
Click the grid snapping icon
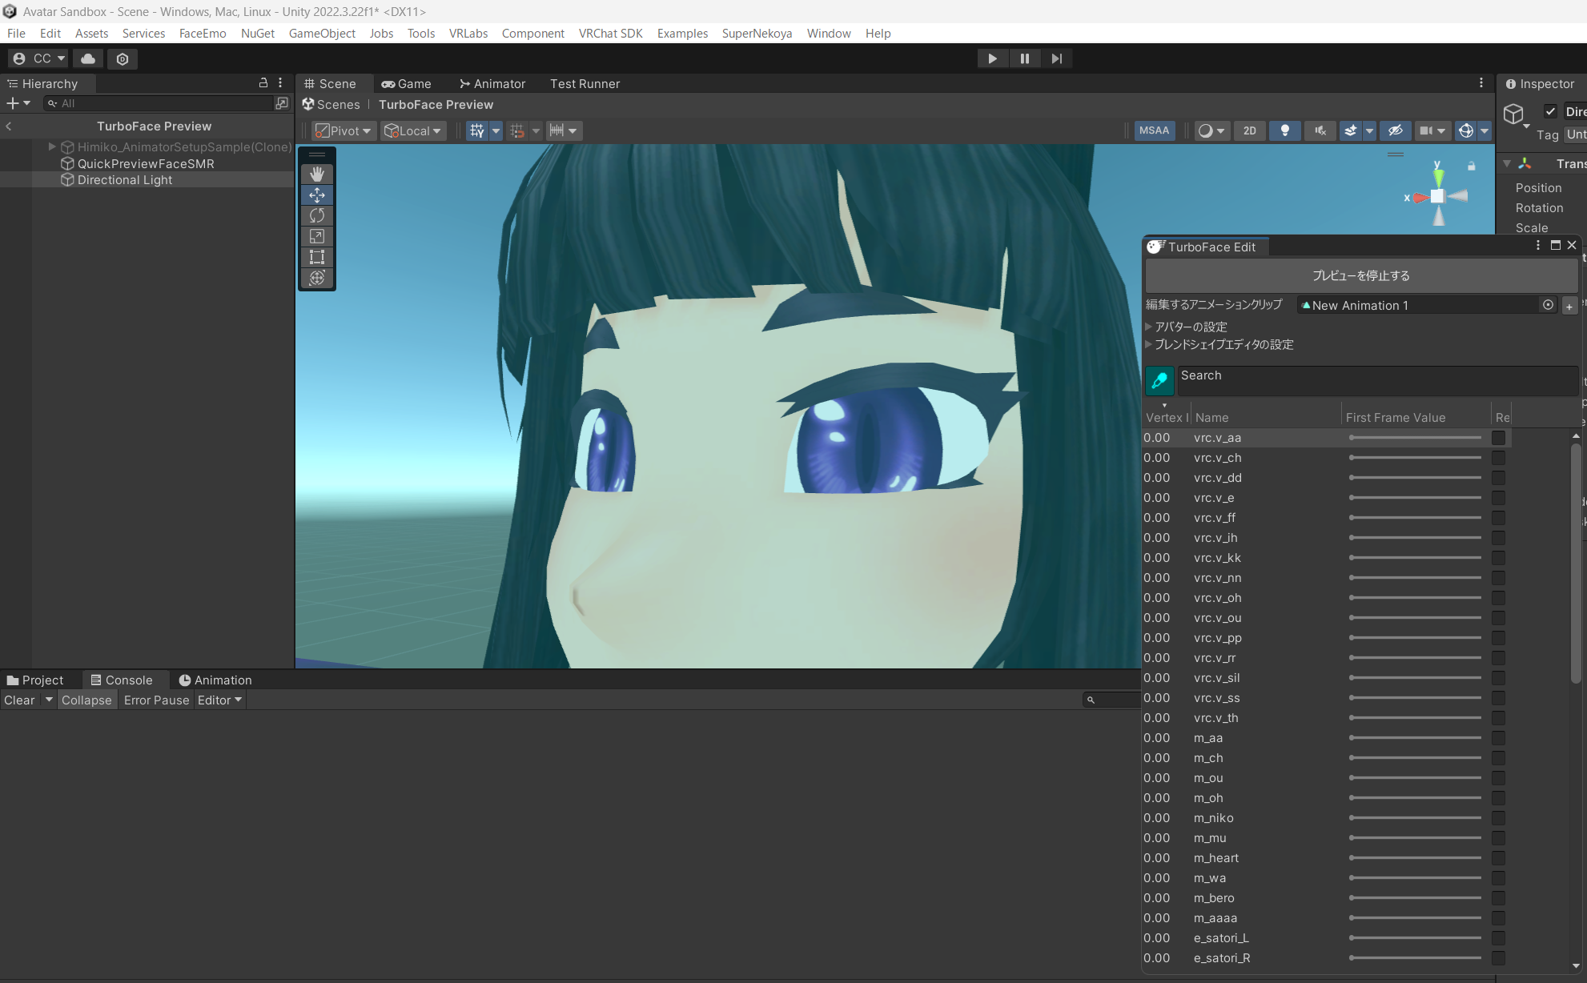click(517, 130)
